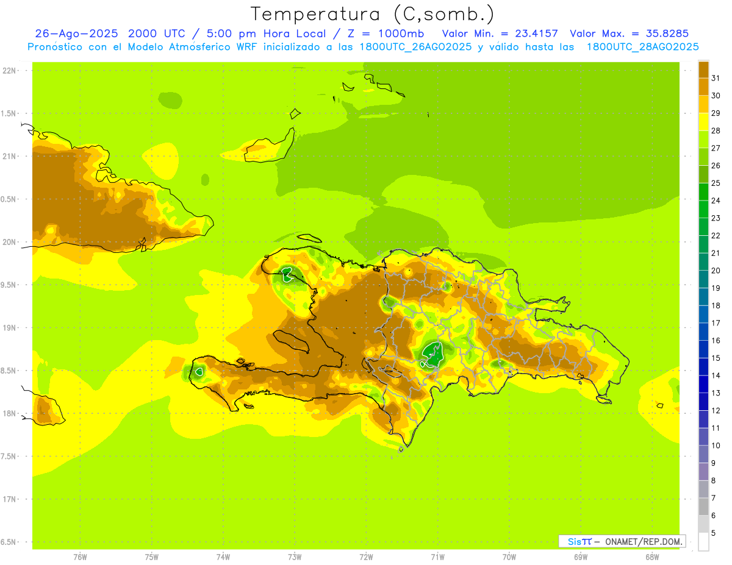Click the '18N' latitude label
Image resolution: width=732 pixels, height=565 pixels.
click(9, 414)
